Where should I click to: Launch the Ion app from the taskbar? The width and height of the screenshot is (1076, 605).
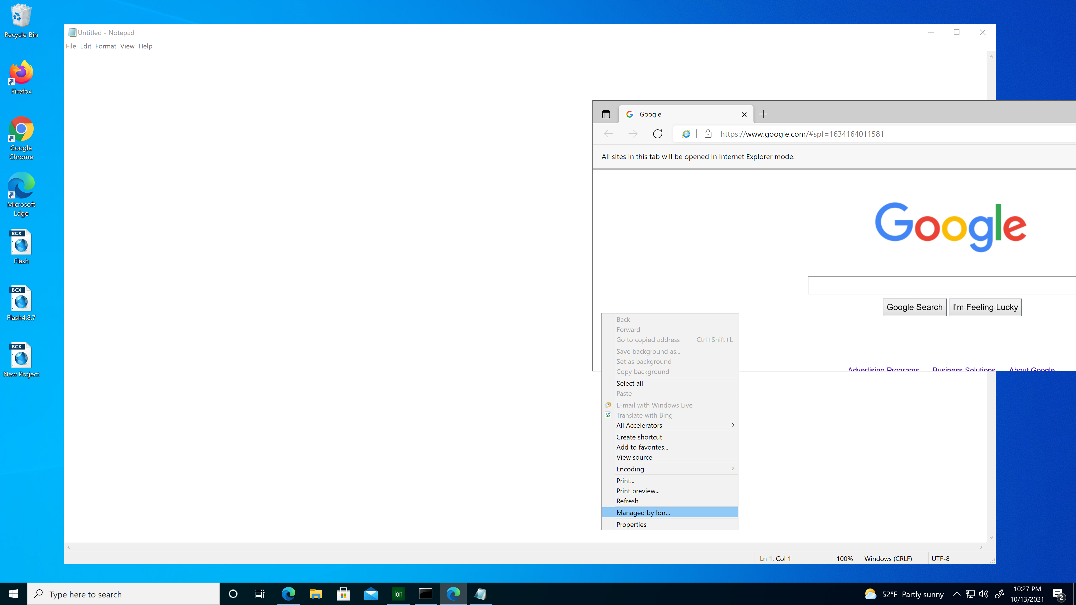398,594
